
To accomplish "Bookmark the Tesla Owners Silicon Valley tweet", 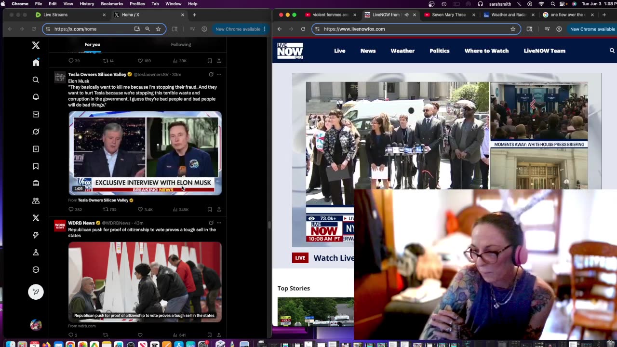I will [209, 210].
